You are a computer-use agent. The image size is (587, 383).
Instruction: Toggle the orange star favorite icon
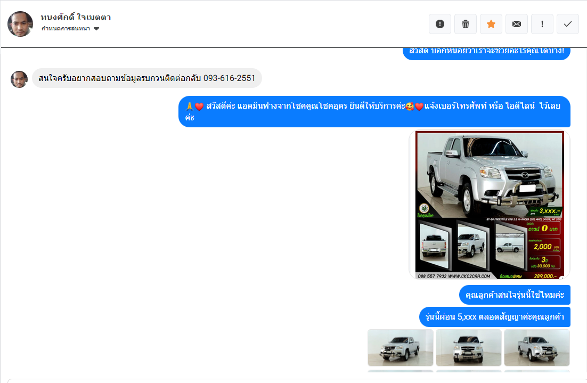pyautogui.click(x=491, y=24)
